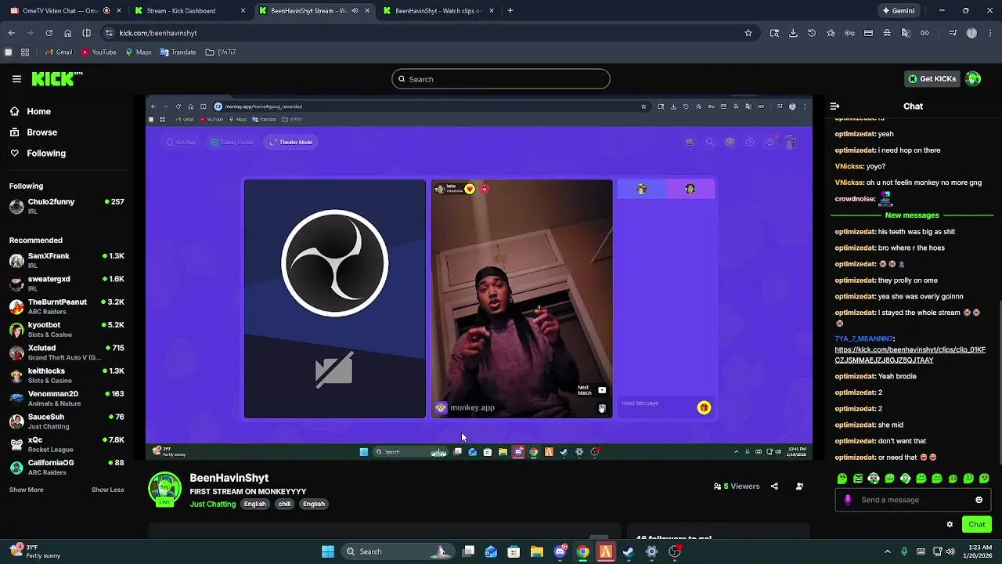This screenshot has height=564, width=1002.
Task: Click the taskbar microphone indicator
Action: (x=904, y=551)
